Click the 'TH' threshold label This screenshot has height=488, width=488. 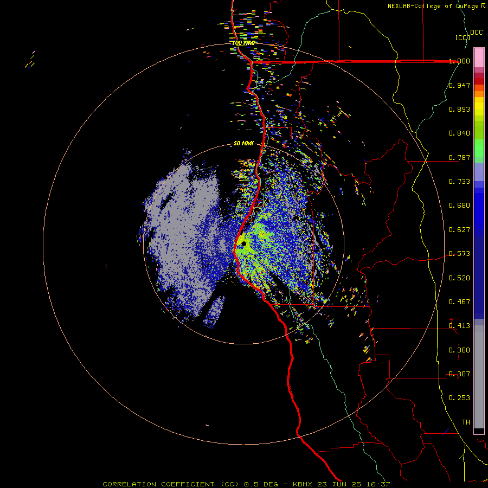[x=466, y=422]
